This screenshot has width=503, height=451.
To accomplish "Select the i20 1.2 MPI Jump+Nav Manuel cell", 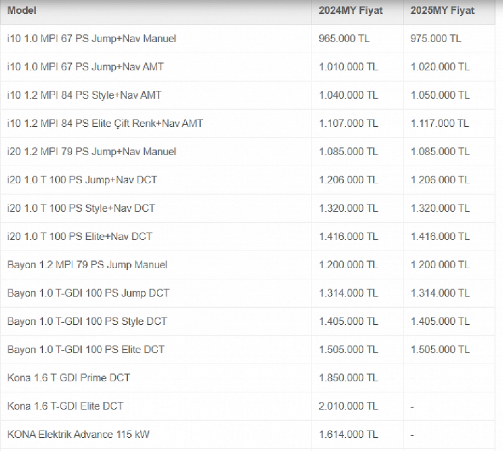I will tap(92, 151).
